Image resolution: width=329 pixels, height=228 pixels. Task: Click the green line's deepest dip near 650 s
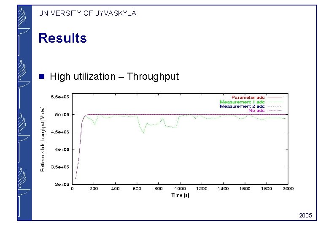tap(143, 133)
